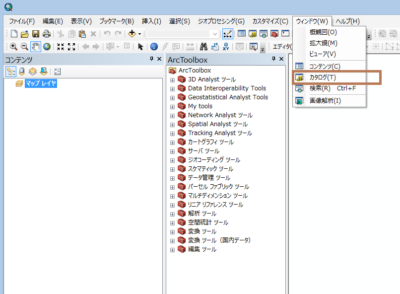
Task: Click Fixed Zoom In arrows icon
Action: [61, 47]
